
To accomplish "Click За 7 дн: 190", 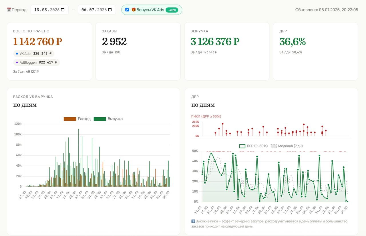I will [111, 52].
